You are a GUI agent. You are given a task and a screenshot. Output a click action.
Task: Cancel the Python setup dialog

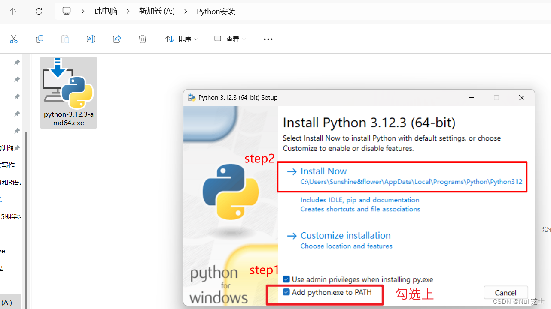pos(505,293)
